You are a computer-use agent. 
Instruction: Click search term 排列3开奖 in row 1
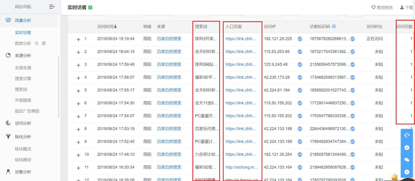(x=206, y=39)
